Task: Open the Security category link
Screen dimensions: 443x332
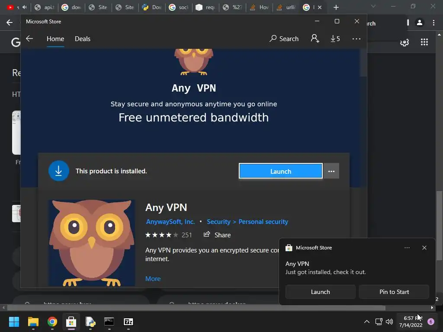Action: 218,222
